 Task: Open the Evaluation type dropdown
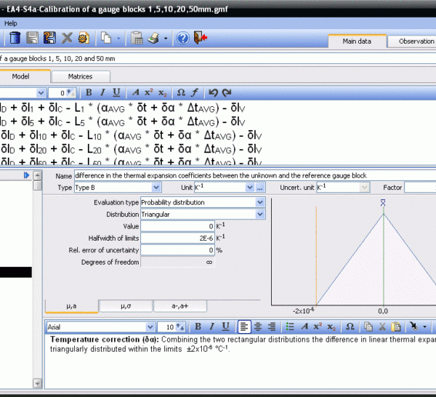(260, 202)
